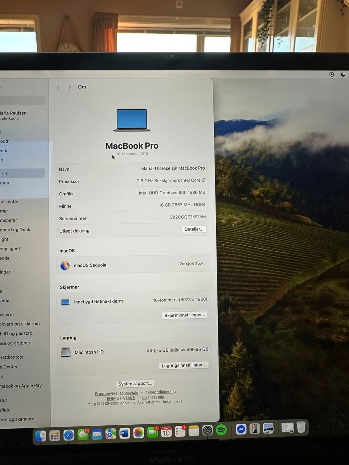Screen dimensions: 349x465
Task: Click the Systemrapport button
Action: (x=135, y=384)
